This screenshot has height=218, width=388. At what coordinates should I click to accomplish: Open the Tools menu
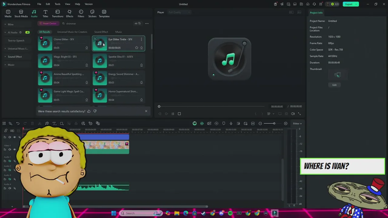coord(58,4)
